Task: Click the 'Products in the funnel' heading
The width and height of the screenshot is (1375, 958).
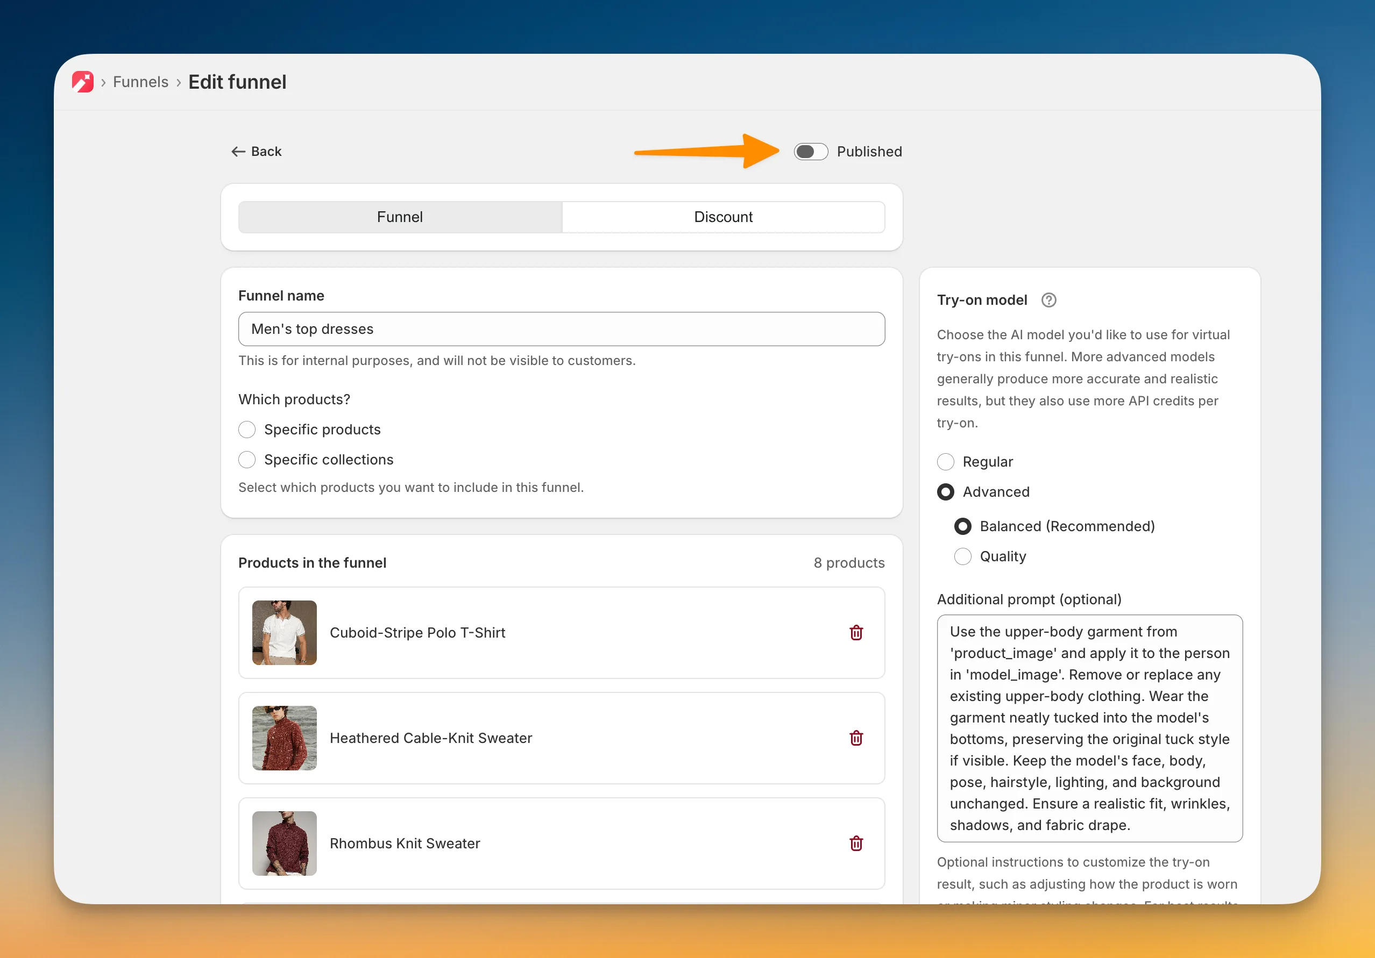Action: pyautogui.click(x=312, y=563)
